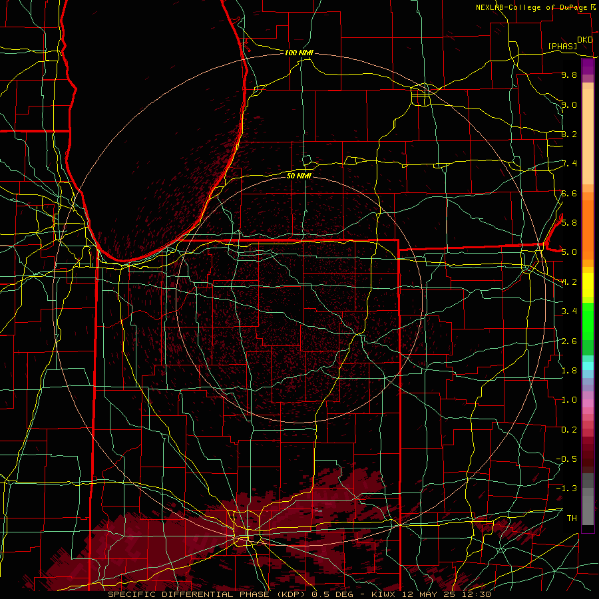The width and height of the screenshot is (599, 599).
Task: Click the -0.5 value on the color scale
Action: click(x=566, y=459)
